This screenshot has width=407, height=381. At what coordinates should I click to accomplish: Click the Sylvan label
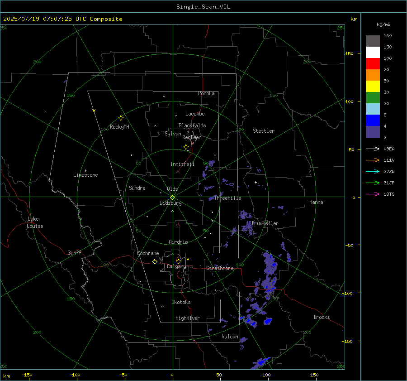click(x=173, y=134)
